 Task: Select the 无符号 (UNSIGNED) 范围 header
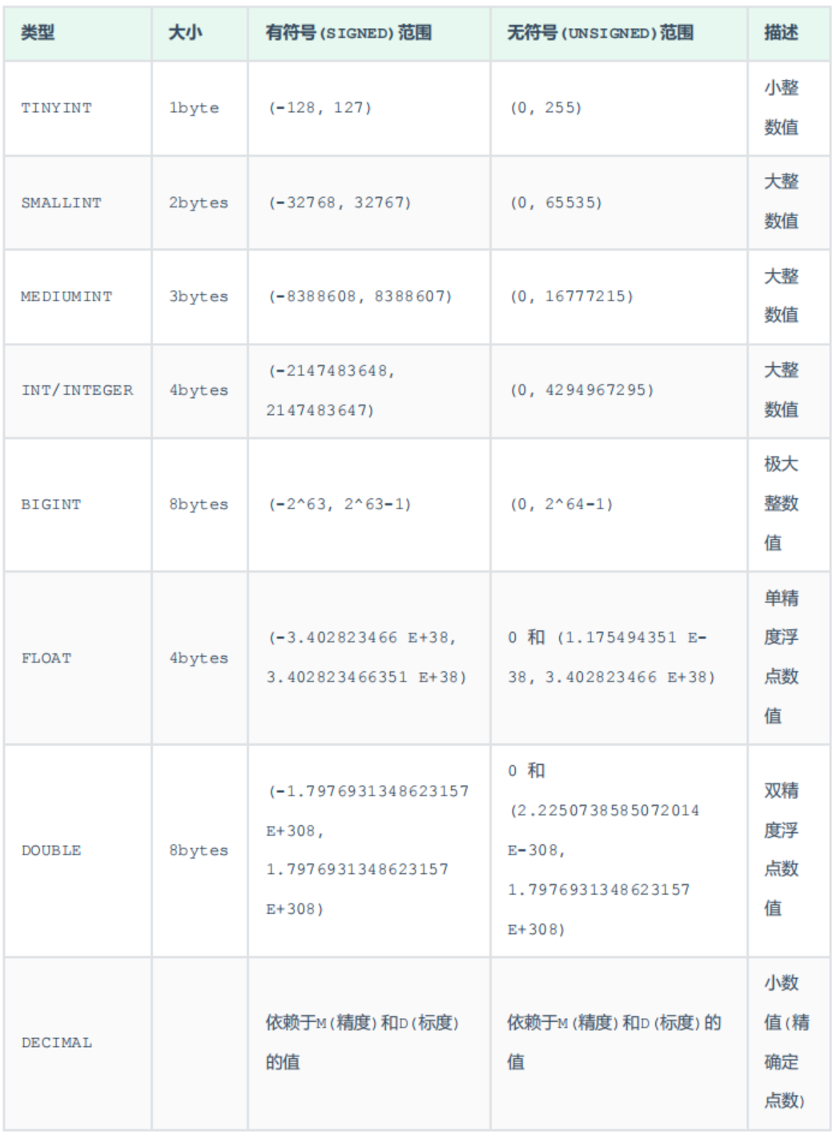pyautogui.click(x=600, y=33)
